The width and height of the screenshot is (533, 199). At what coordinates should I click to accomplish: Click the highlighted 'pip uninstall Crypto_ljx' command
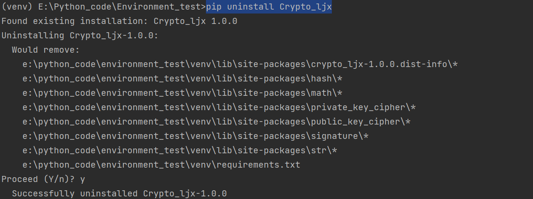(269, 7)
